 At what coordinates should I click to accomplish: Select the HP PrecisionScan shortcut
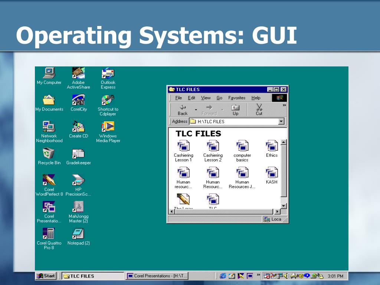[78, 186]
